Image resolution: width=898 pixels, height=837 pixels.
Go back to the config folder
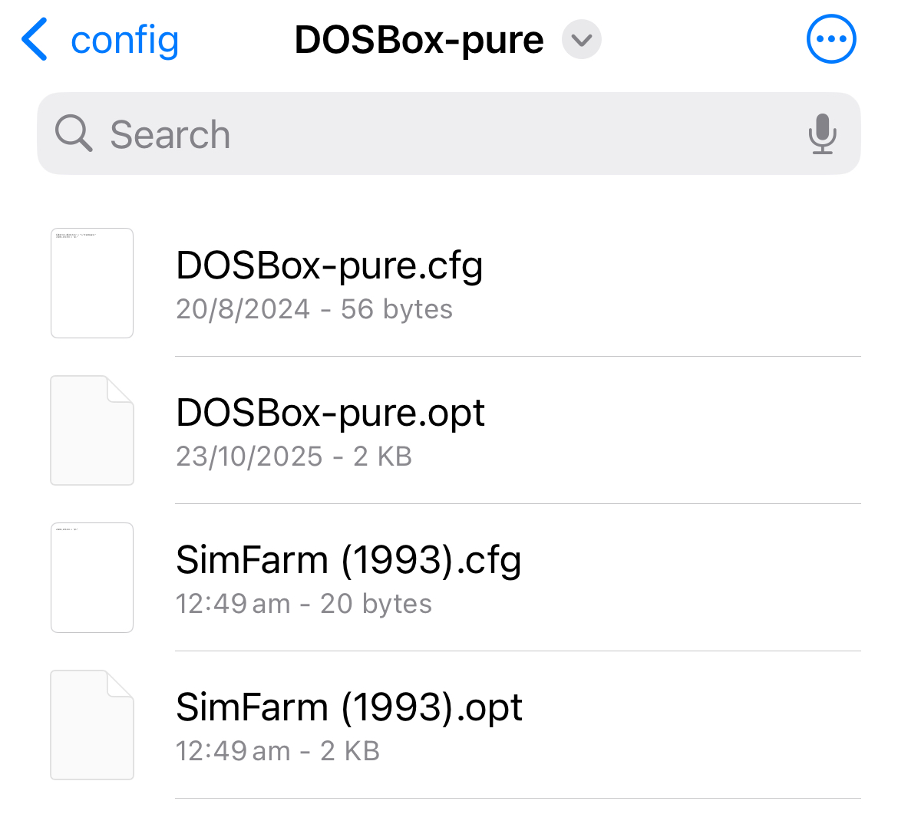tap(124, 40)
